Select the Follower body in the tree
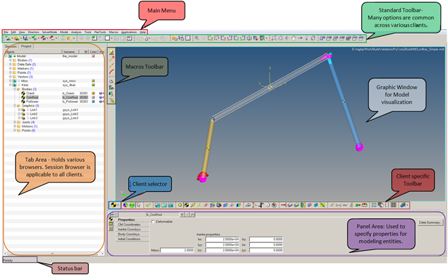The height and width of the screenshot is (276, 448). coord(33,102)
